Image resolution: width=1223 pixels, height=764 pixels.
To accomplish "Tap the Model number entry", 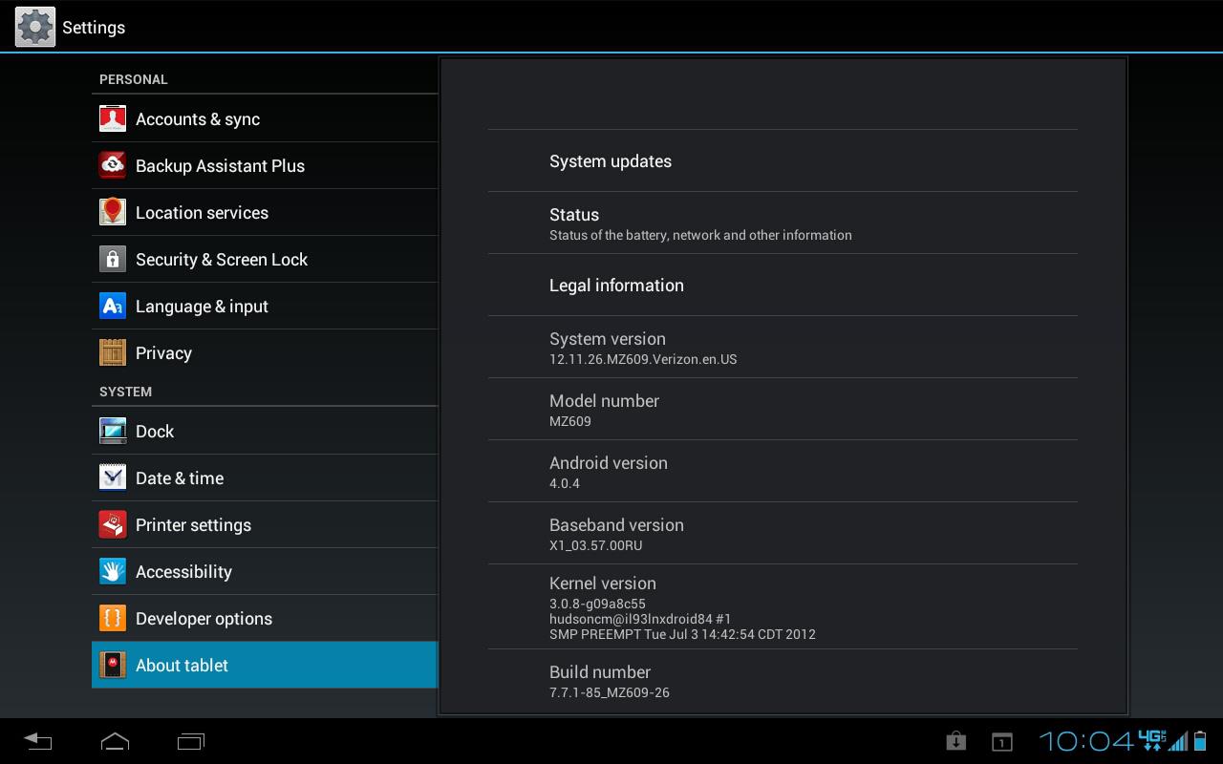I will click(x=783, y=409).
